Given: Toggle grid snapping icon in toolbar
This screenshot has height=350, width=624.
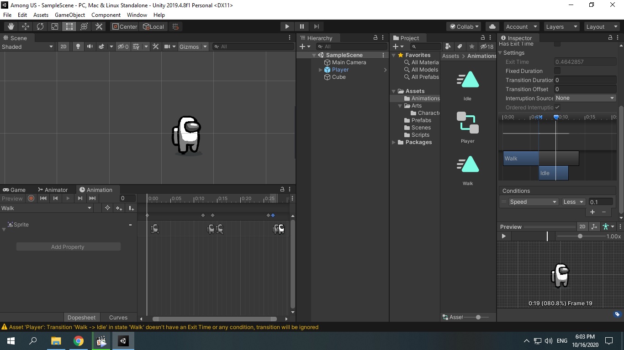Looking at the screenshot, I should pyautogui.click(x=175, y=26).
